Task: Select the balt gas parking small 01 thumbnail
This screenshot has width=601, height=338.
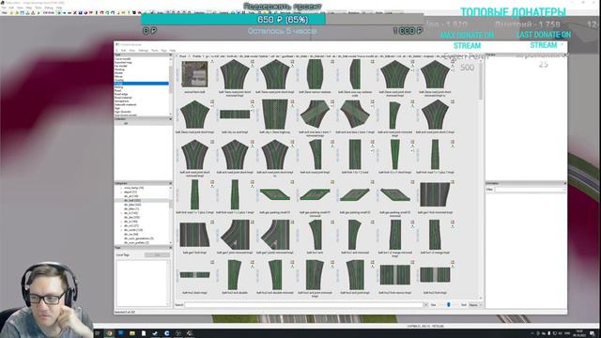Action: (275, 194)
